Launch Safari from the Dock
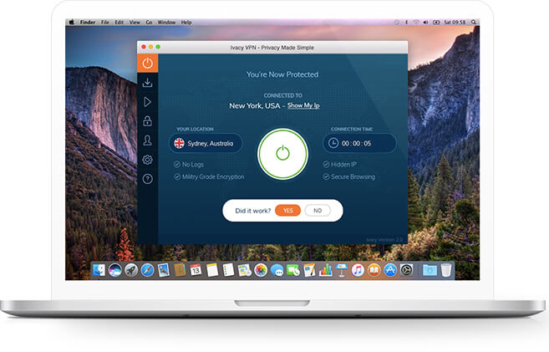This screenshot has width=549, height=352. 147,270
